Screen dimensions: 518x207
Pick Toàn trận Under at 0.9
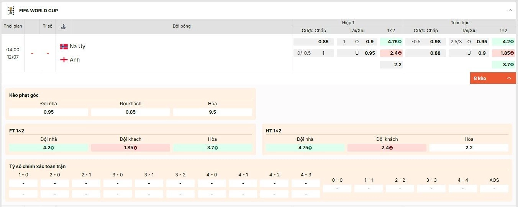pyautogui.click(x=469, y=53)
